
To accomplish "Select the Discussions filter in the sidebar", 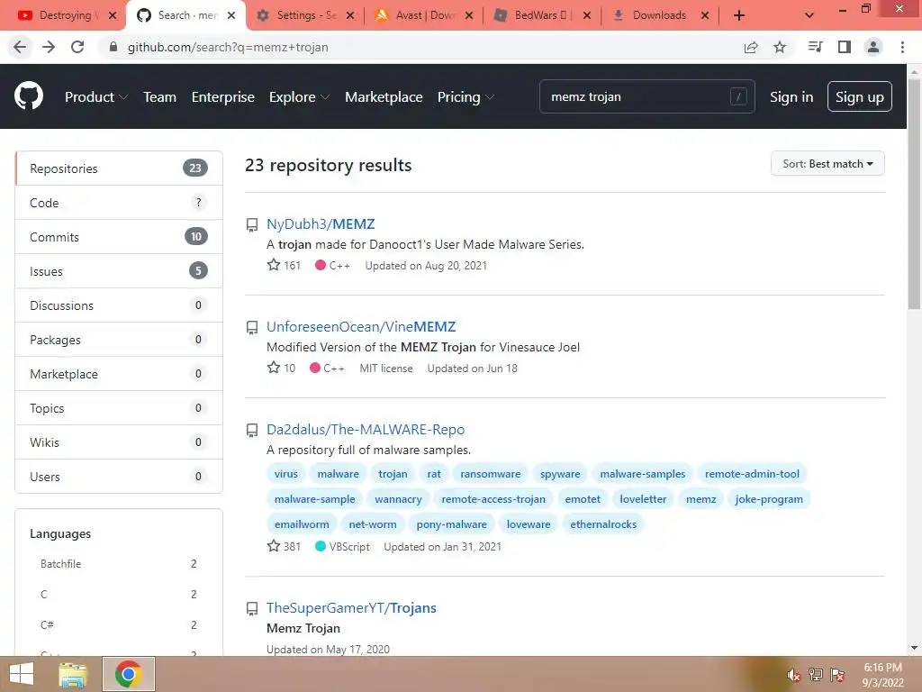I will tap(119, 305).
